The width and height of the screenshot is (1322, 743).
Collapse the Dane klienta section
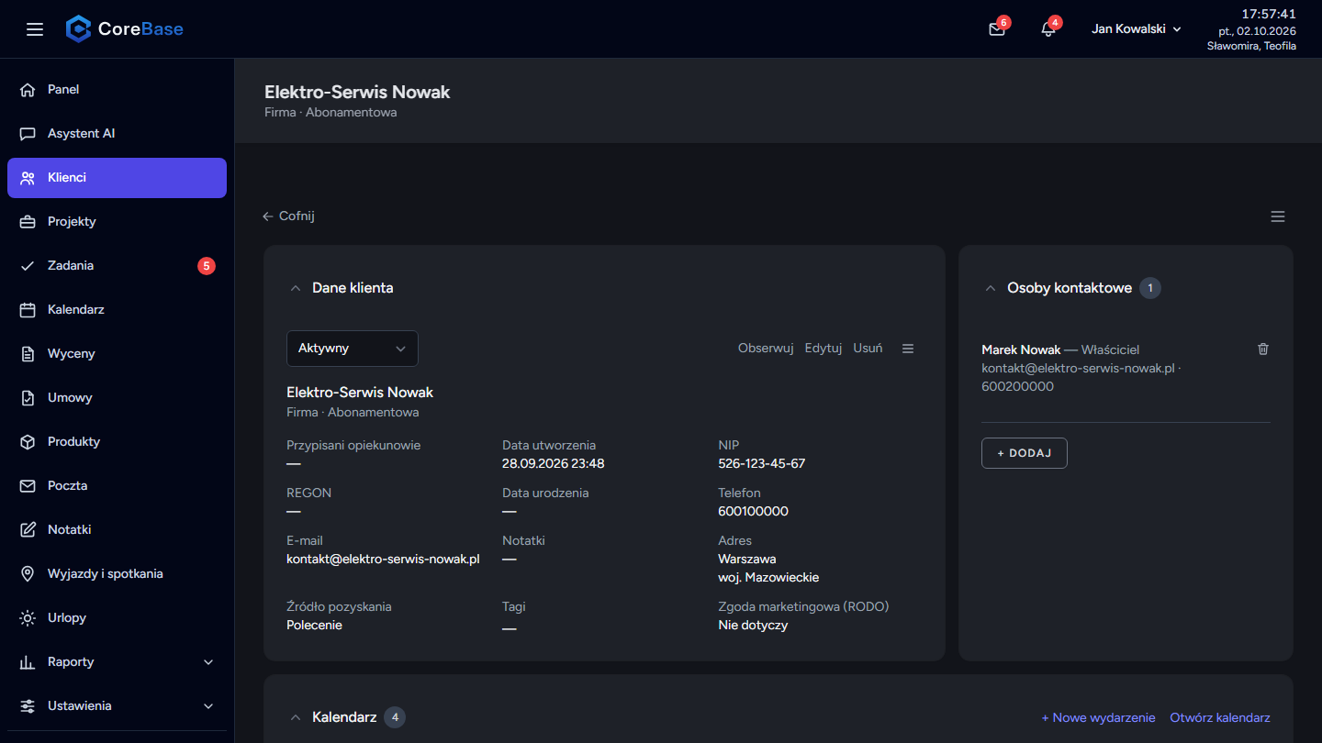pyautogui.click(x=296, y=288)
